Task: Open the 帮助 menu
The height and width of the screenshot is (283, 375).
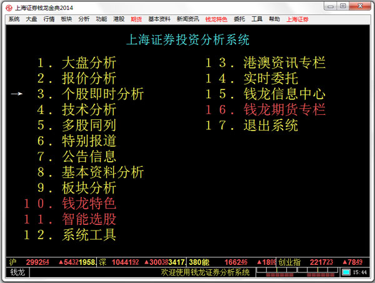Action: point(274,19)
